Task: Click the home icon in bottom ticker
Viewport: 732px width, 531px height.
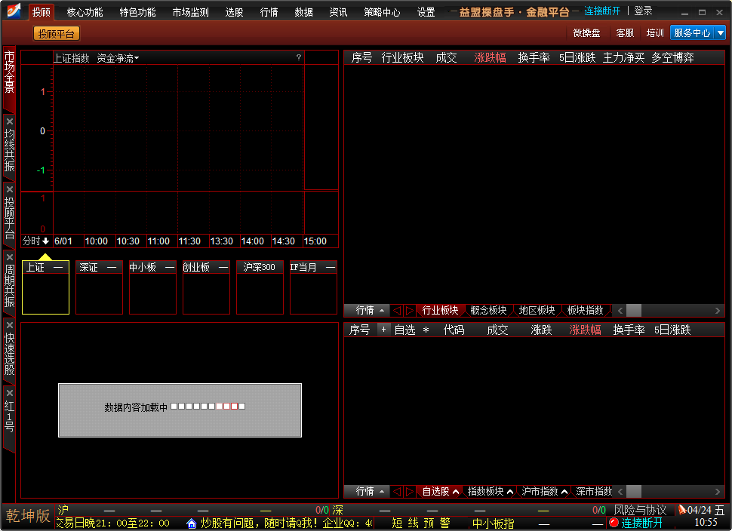Action: 192,523
